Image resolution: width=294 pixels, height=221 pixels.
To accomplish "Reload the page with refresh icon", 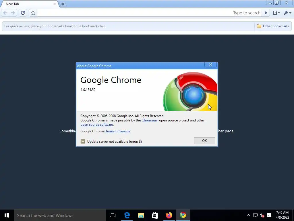I will pyautogui.click(x=23, y=13).
